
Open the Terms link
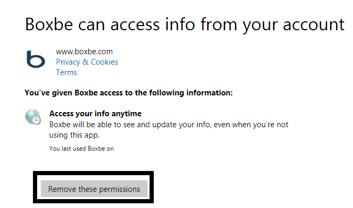coord(66,72)
